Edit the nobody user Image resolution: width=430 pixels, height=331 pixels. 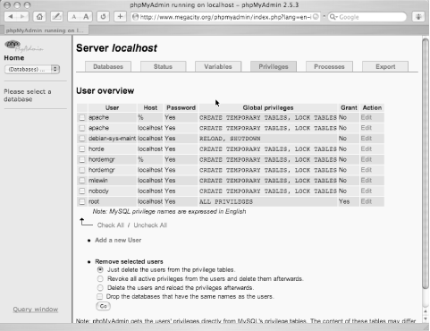pos(367,191)
